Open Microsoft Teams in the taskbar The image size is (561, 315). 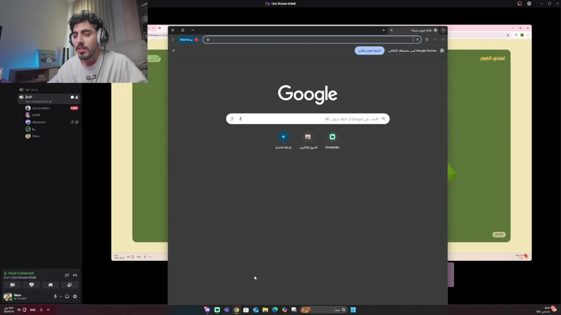click(227, 310)
